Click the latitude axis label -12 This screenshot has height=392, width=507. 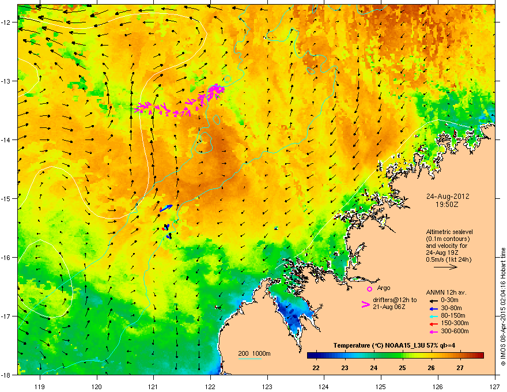pyautogui.click(x=6, y=22)
